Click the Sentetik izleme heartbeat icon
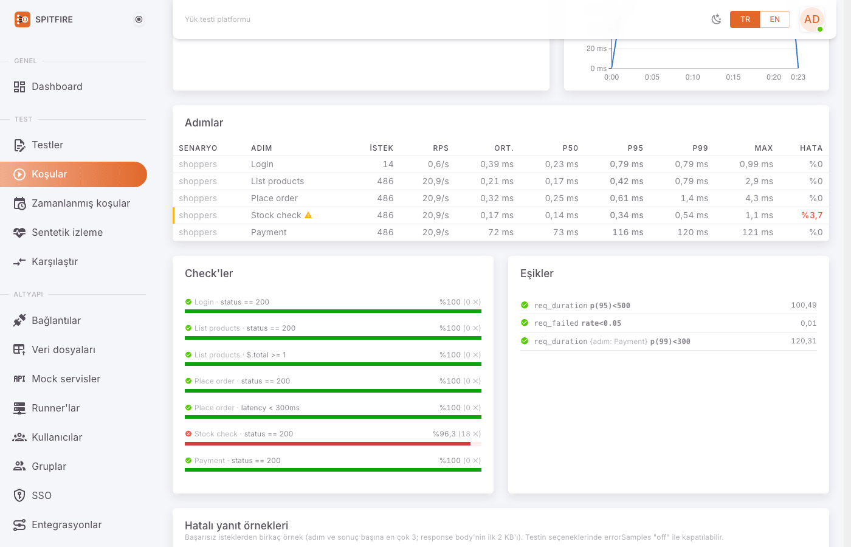This screenshot has height=547, width=851. (19, 233)
